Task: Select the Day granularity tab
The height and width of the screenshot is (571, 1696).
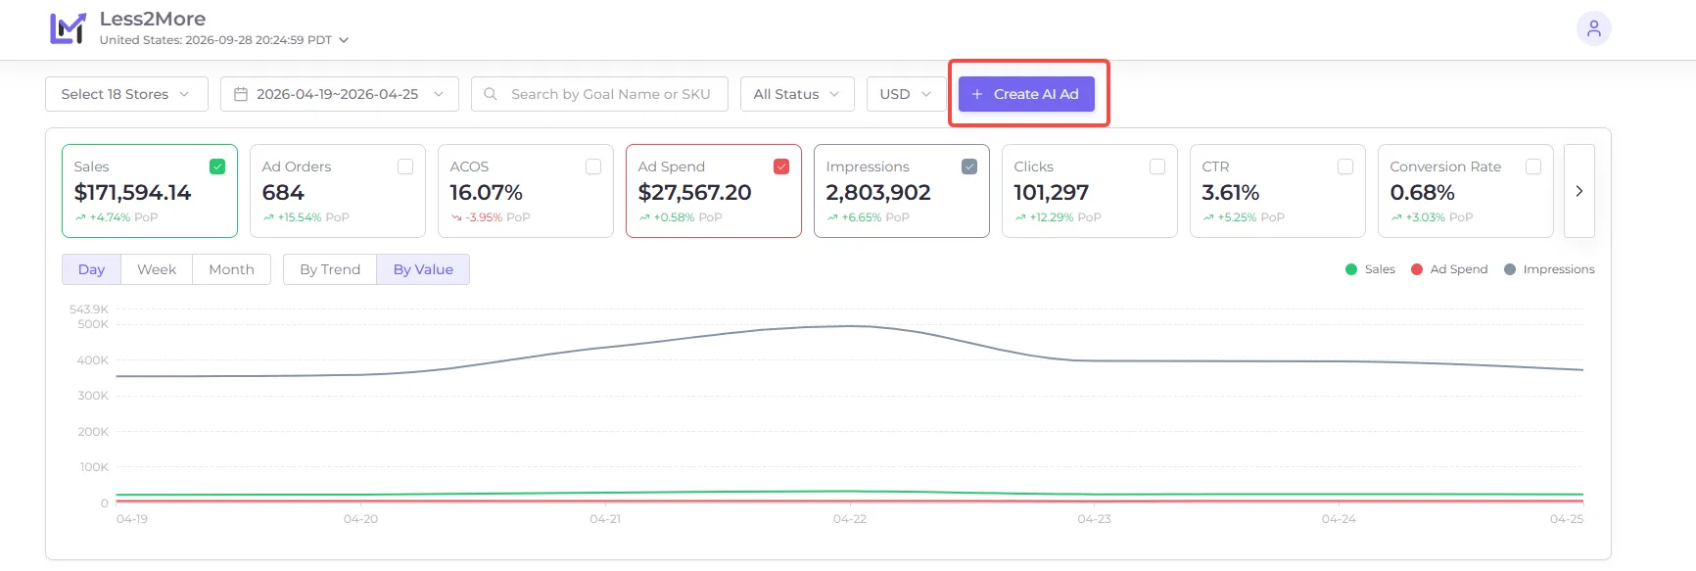Action: [91, 269]
